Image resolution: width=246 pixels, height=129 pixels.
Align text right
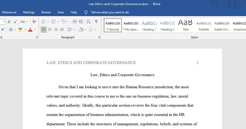pos(56,29)
